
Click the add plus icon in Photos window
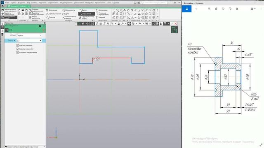[196, 9]
